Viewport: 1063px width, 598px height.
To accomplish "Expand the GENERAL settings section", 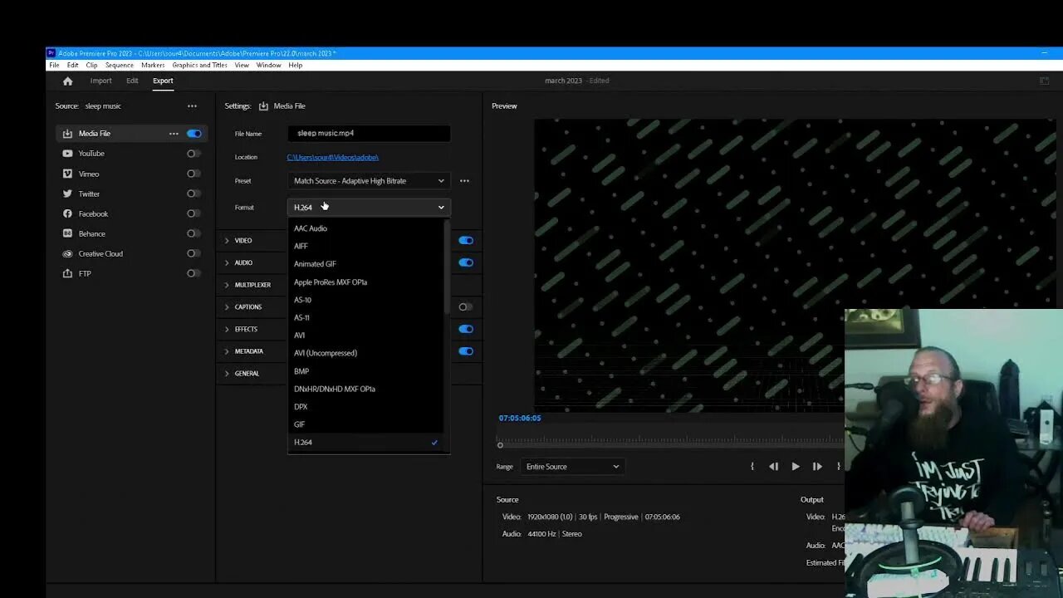I will (227, 374).
